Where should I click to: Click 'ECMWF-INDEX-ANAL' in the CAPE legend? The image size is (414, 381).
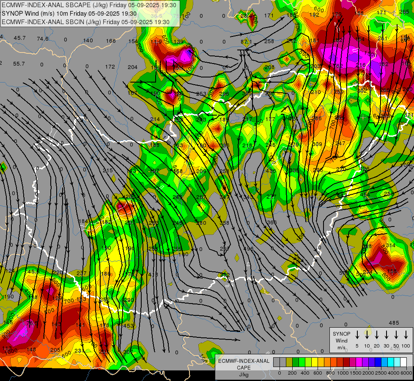click(244, 361)
